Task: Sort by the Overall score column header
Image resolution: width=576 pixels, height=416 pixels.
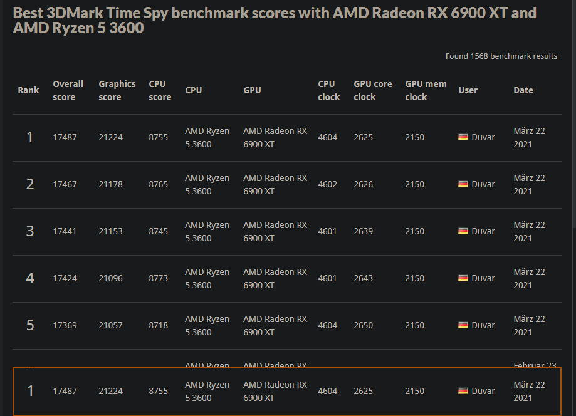Action: (x=68, y=90)
